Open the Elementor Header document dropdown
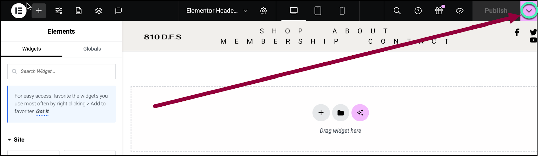 pyautogui.click(x=217, y=11)
